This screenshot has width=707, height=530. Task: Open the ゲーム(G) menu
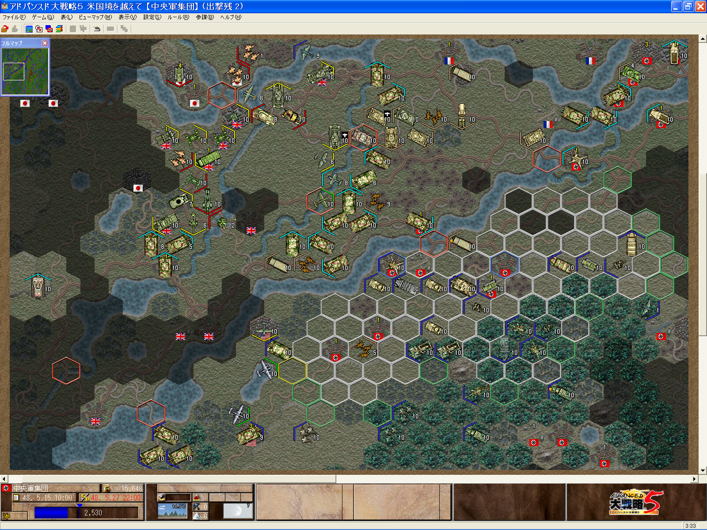point(43,17)
